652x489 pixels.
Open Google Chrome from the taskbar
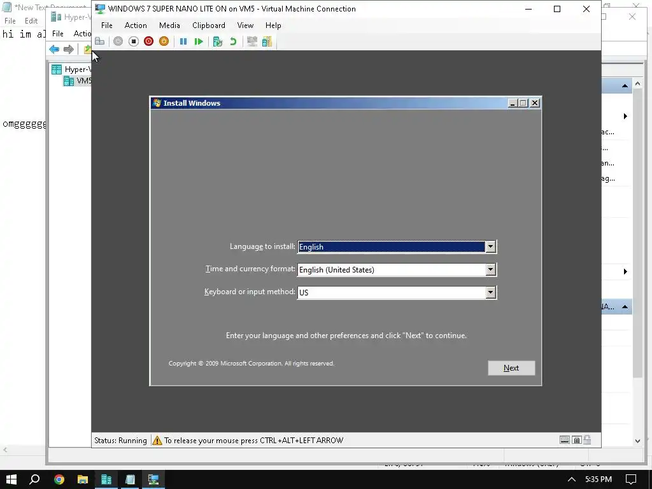[x=59, y=479]
